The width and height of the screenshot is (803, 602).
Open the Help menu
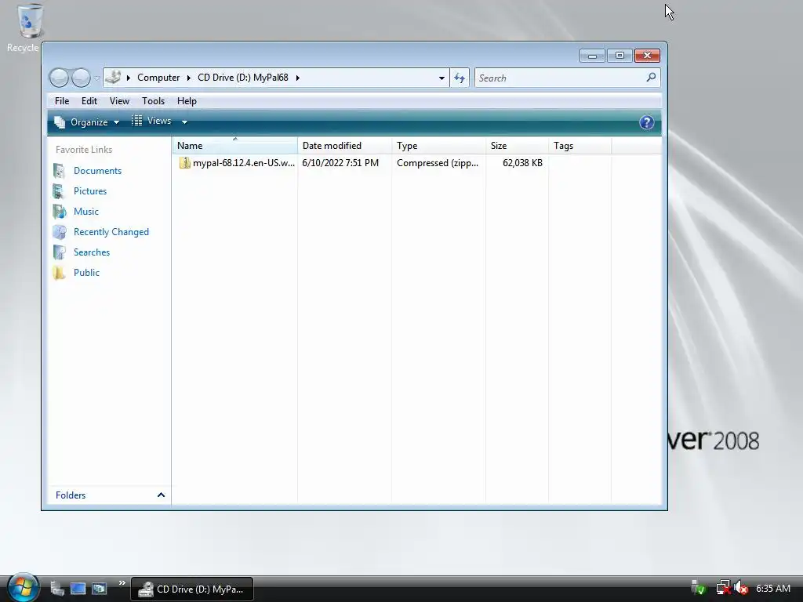[187, 101]
